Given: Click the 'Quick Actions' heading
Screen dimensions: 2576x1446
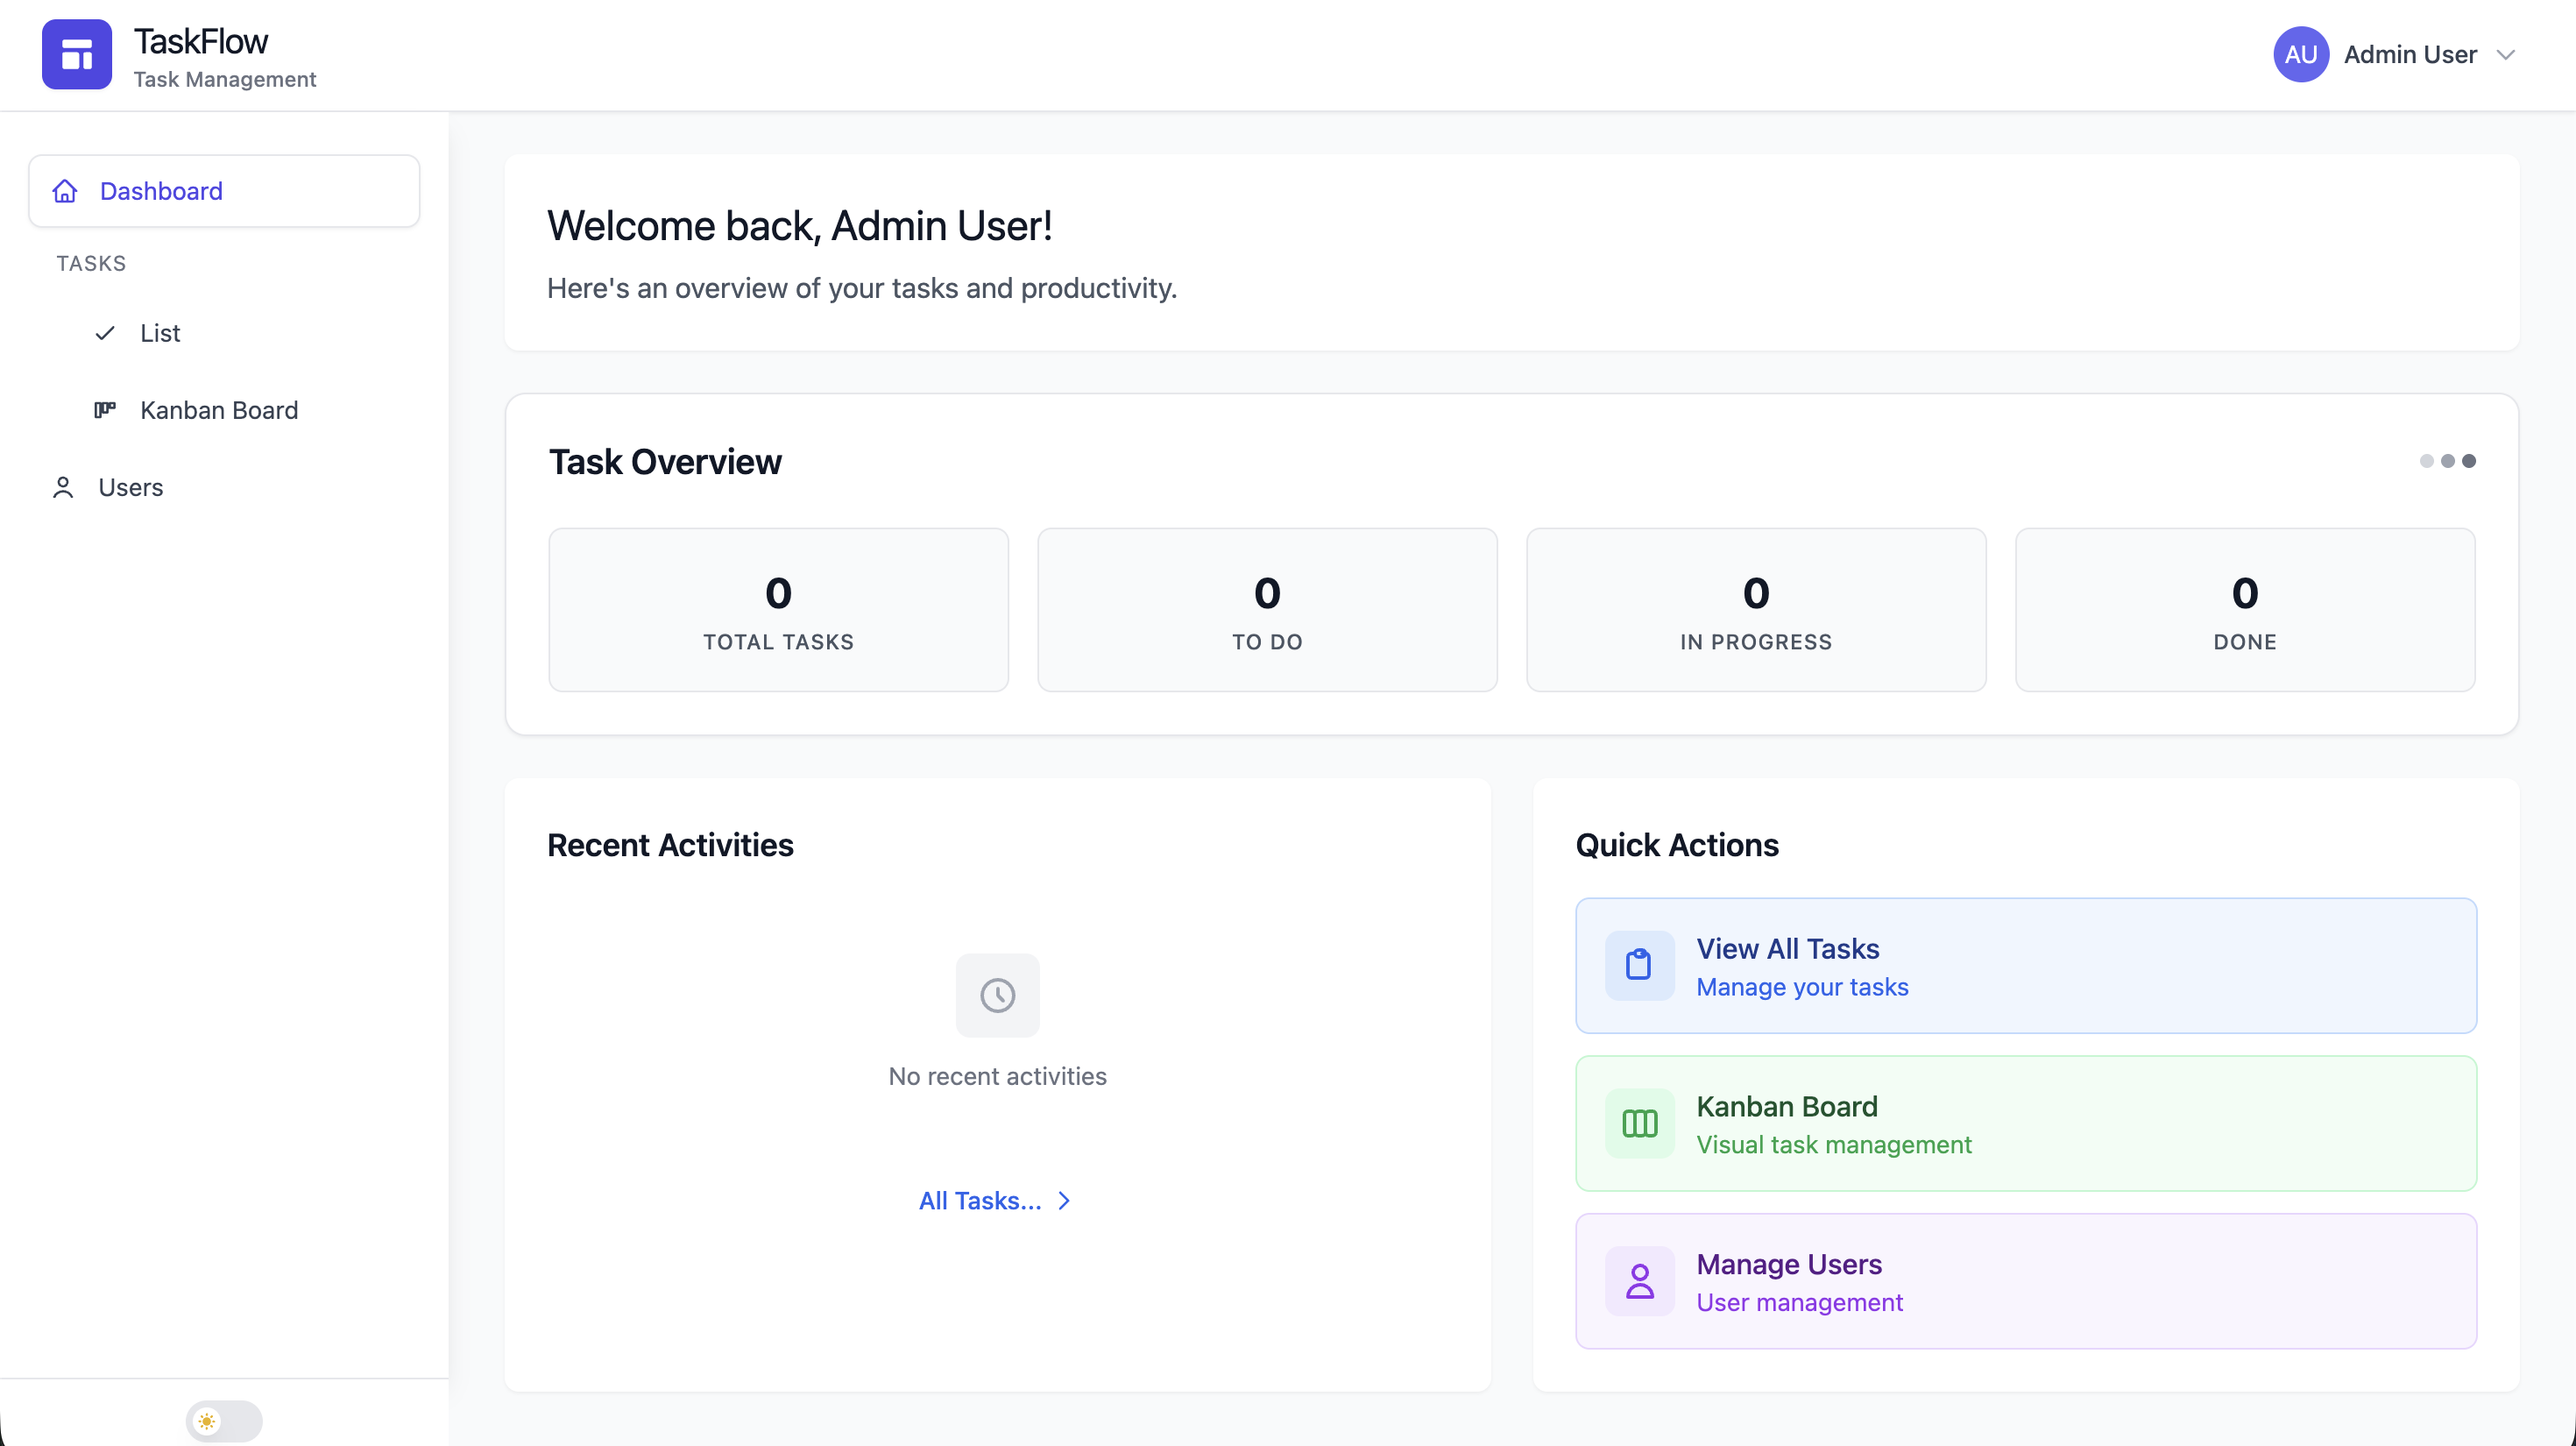Looking at the screenshot, I should (x=1677, y=845).
